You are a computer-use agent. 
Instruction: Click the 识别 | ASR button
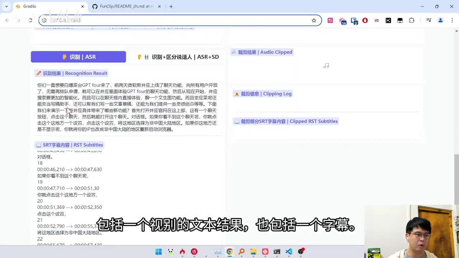click(x=78, y=57)
